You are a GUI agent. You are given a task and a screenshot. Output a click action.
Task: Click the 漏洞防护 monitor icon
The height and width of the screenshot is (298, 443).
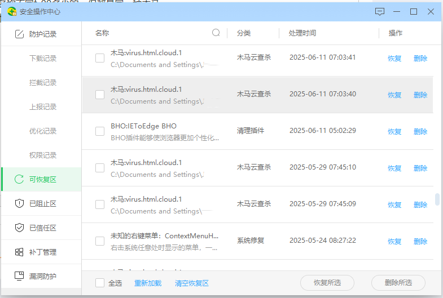(x=19, y=276)
